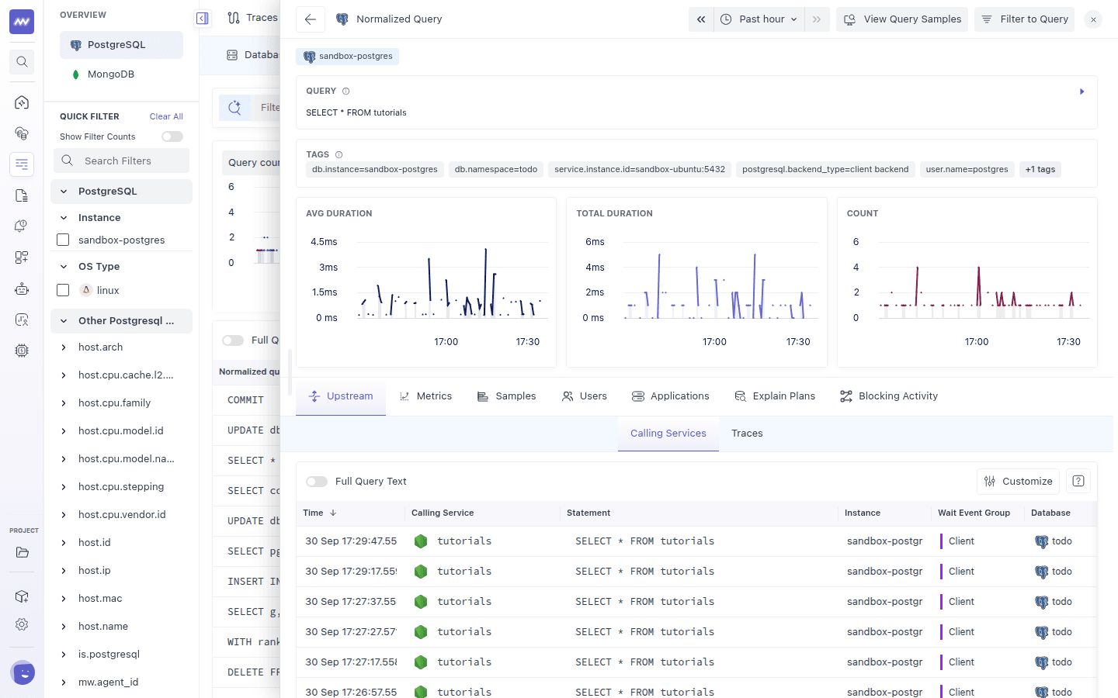The height and width of the screenshot is (698, 1118).
Task: Open the logs list icon in sidebar
Action: coord(22,164)
